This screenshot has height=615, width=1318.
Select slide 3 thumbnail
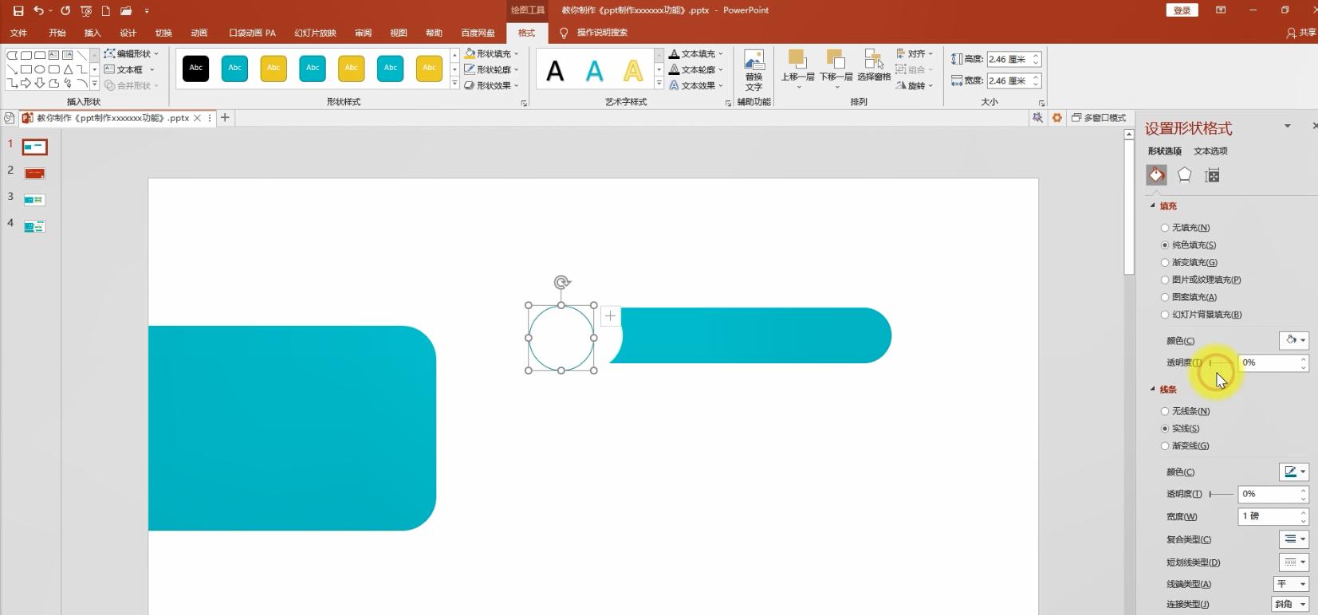click(x=34, y=200)
